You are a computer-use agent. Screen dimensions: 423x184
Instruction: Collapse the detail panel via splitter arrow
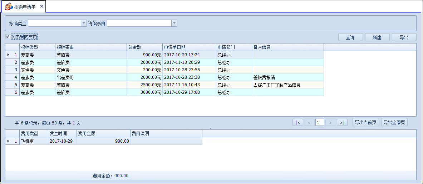point(211,128)
